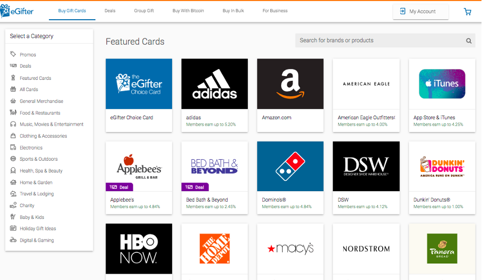Click 'Members earn up to 1.00%' text
The height and width of the screenshot is (280, 482).
pyautogui.click(x=438, y=207)
